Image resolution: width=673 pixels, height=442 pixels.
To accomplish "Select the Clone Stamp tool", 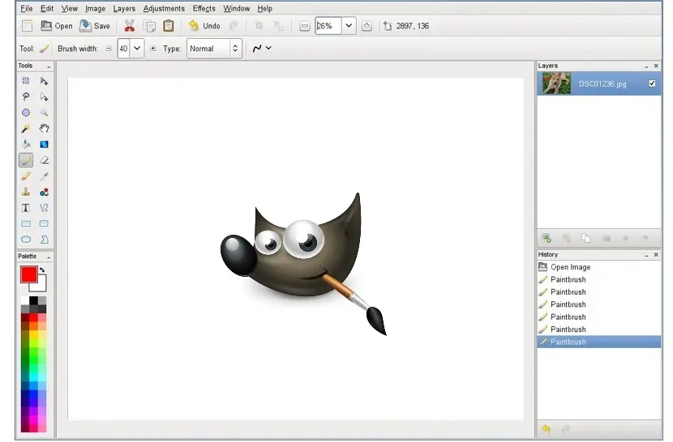I will 26,192.
